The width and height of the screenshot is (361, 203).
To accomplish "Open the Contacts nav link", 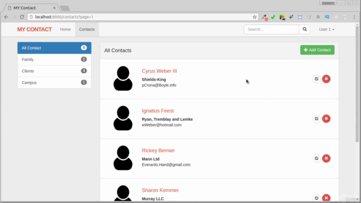I will [x=87, y=29].
